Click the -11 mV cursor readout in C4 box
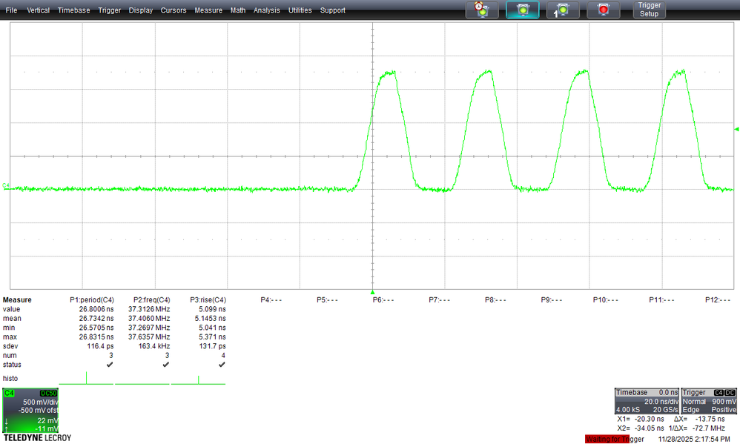The width and height of the screenshot is (740, 444). click(46, 428)
